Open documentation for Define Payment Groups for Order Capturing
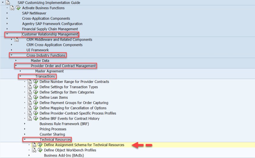This screenshot has height=158, width=255. point(30,102)
